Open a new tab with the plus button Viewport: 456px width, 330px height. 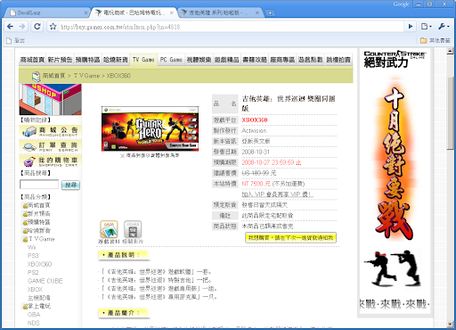point(270,12)
